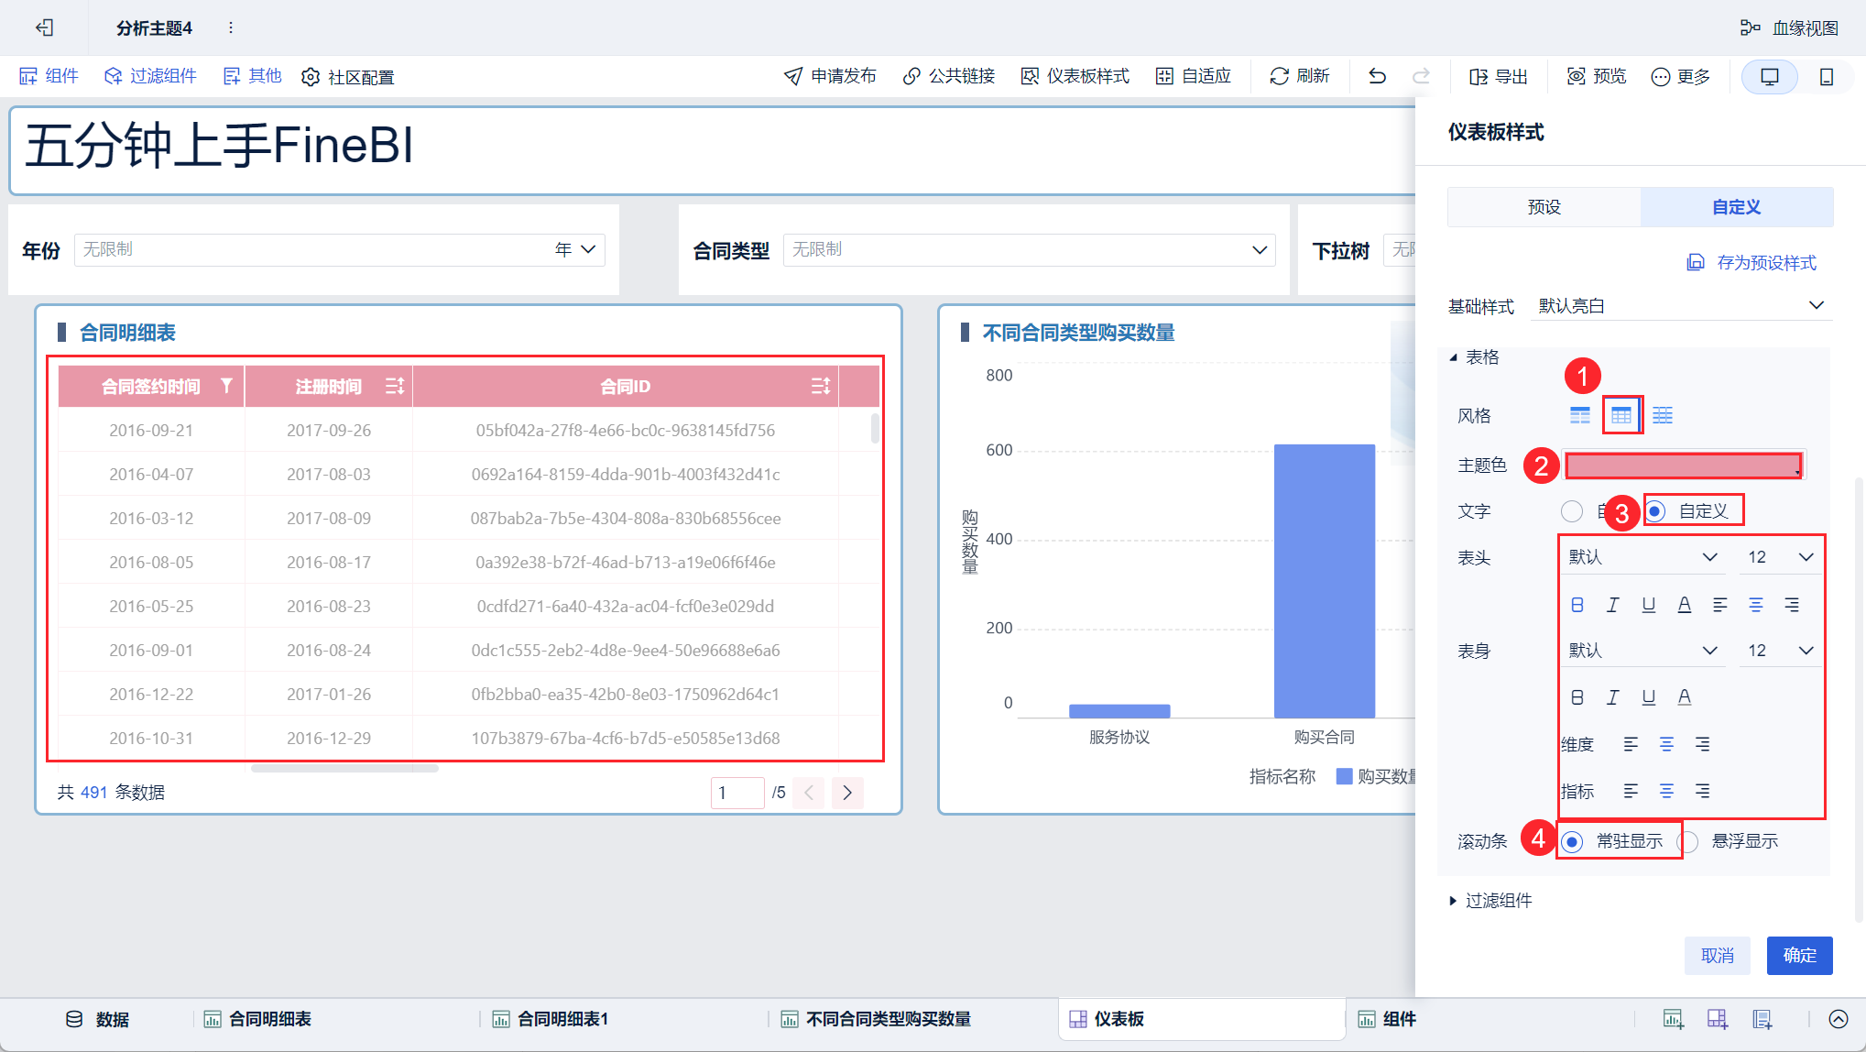Toggle underline for 表头

(1649, 605)
